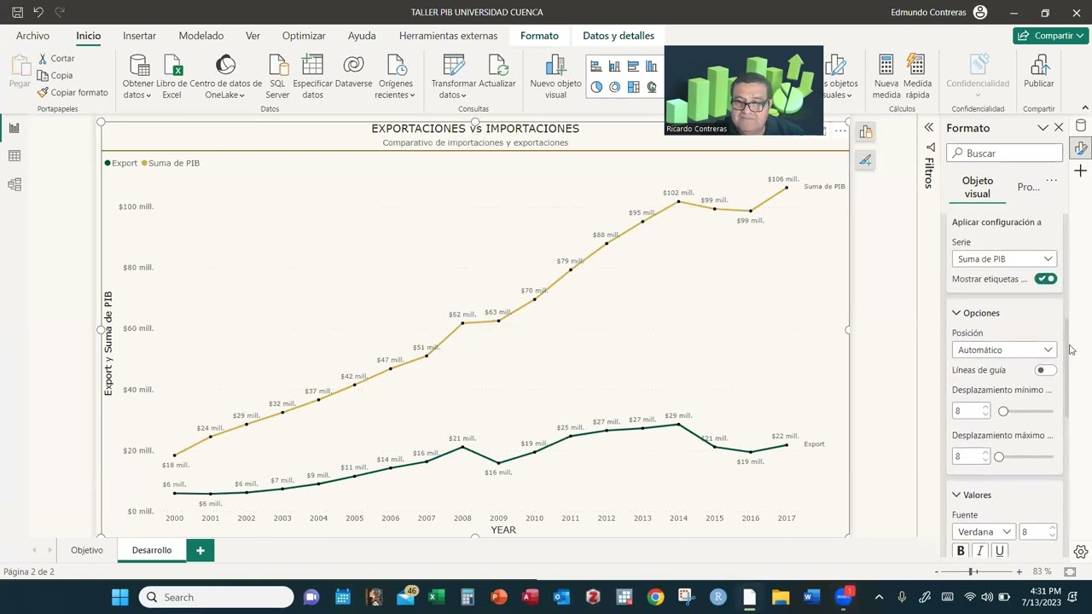Screen dimensions: 1092x614
Task: Refresh data with Actualizar
Action: click(x=497, y=72)
